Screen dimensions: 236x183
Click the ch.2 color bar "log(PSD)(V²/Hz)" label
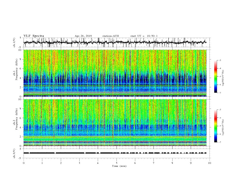[223, 127]
